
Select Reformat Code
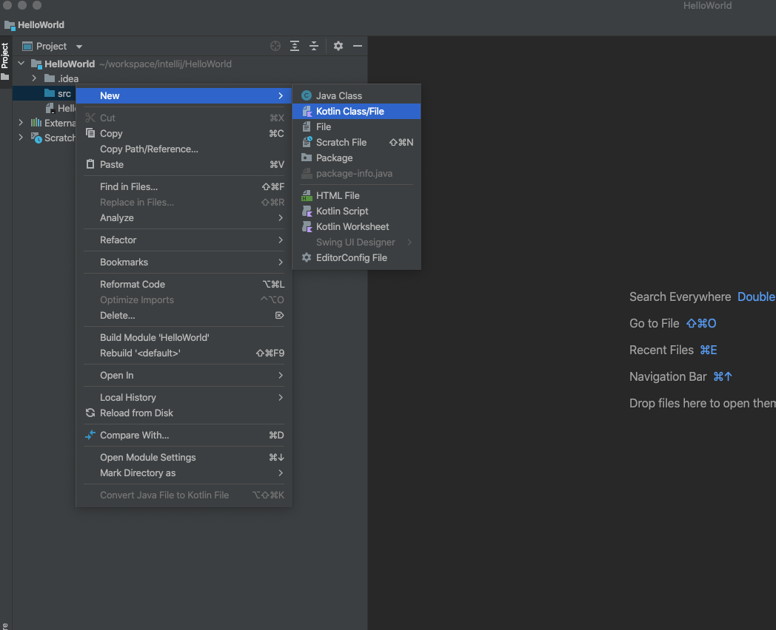pos(184,284)
